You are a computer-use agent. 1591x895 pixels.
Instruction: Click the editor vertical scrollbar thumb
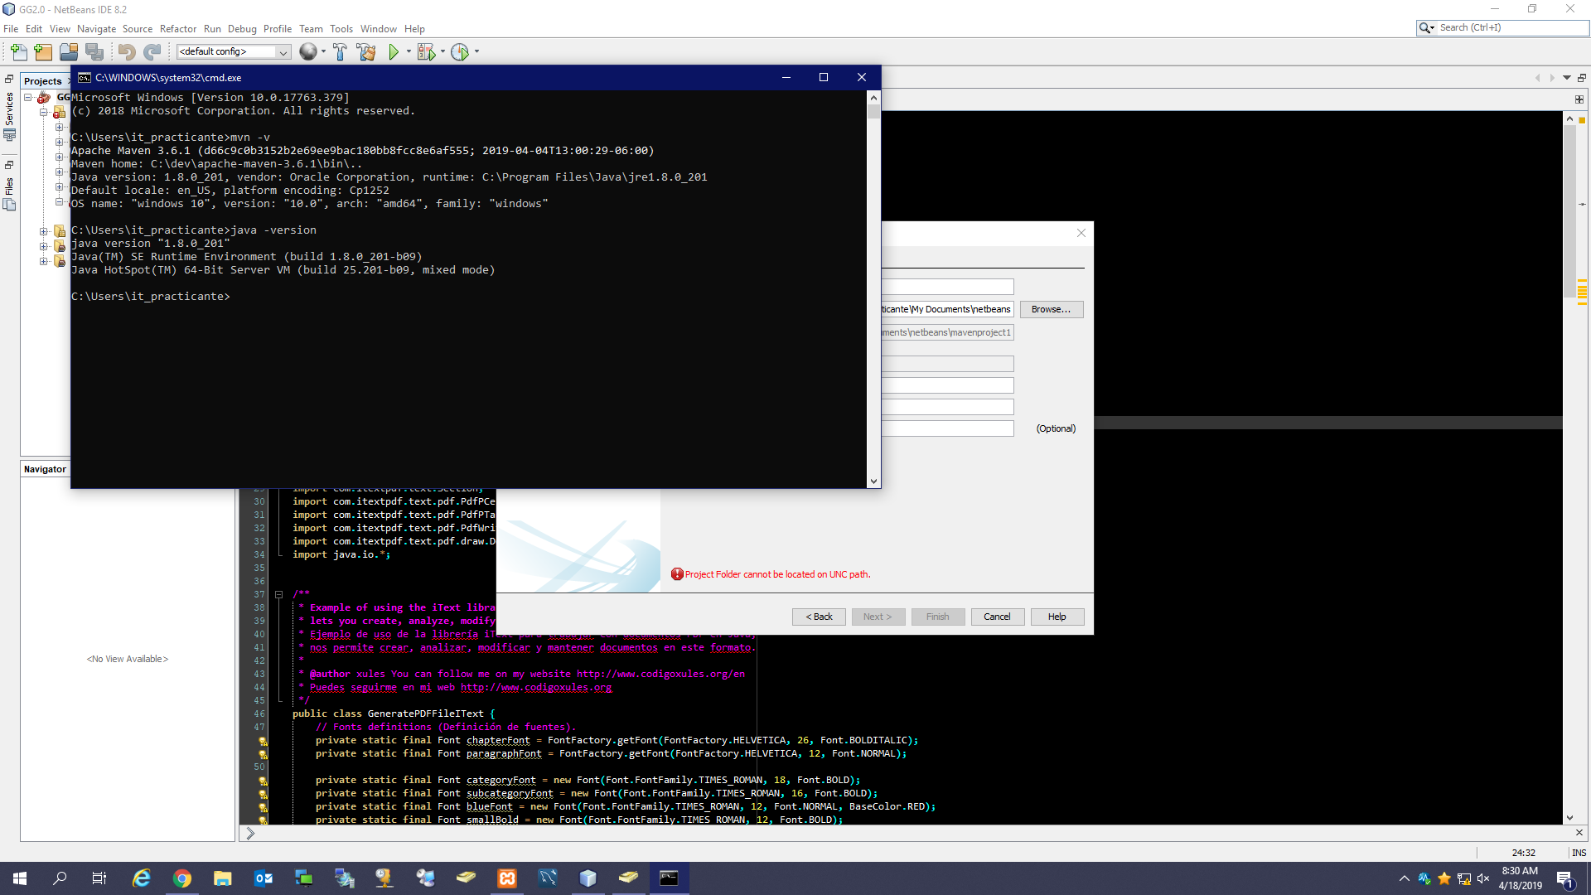click(1569, 211)
